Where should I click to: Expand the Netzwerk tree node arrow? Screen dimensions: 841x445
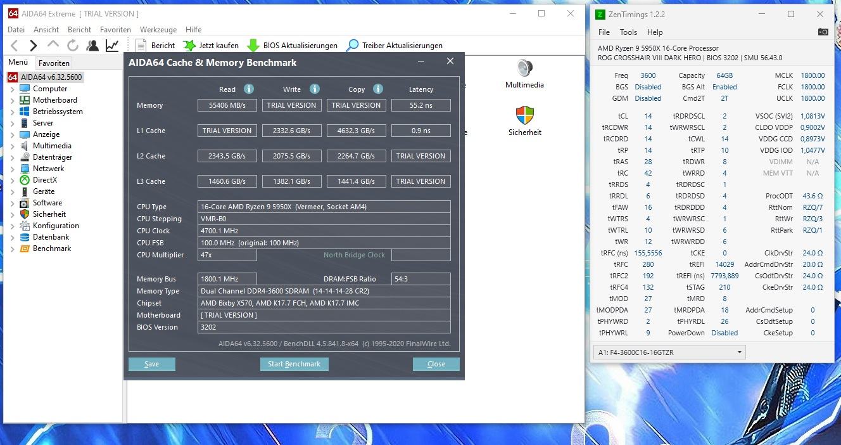click(13, 169)
